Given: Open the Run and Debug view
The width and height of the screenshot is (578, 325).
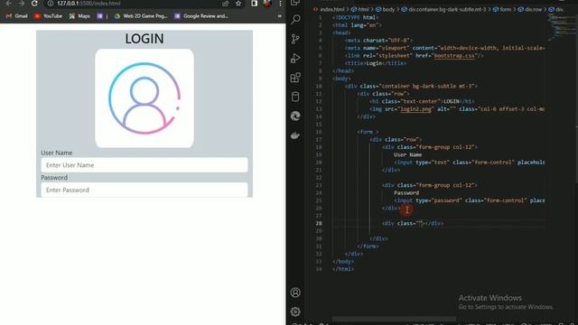Looking at the screenshot, I should coord(295,58).
